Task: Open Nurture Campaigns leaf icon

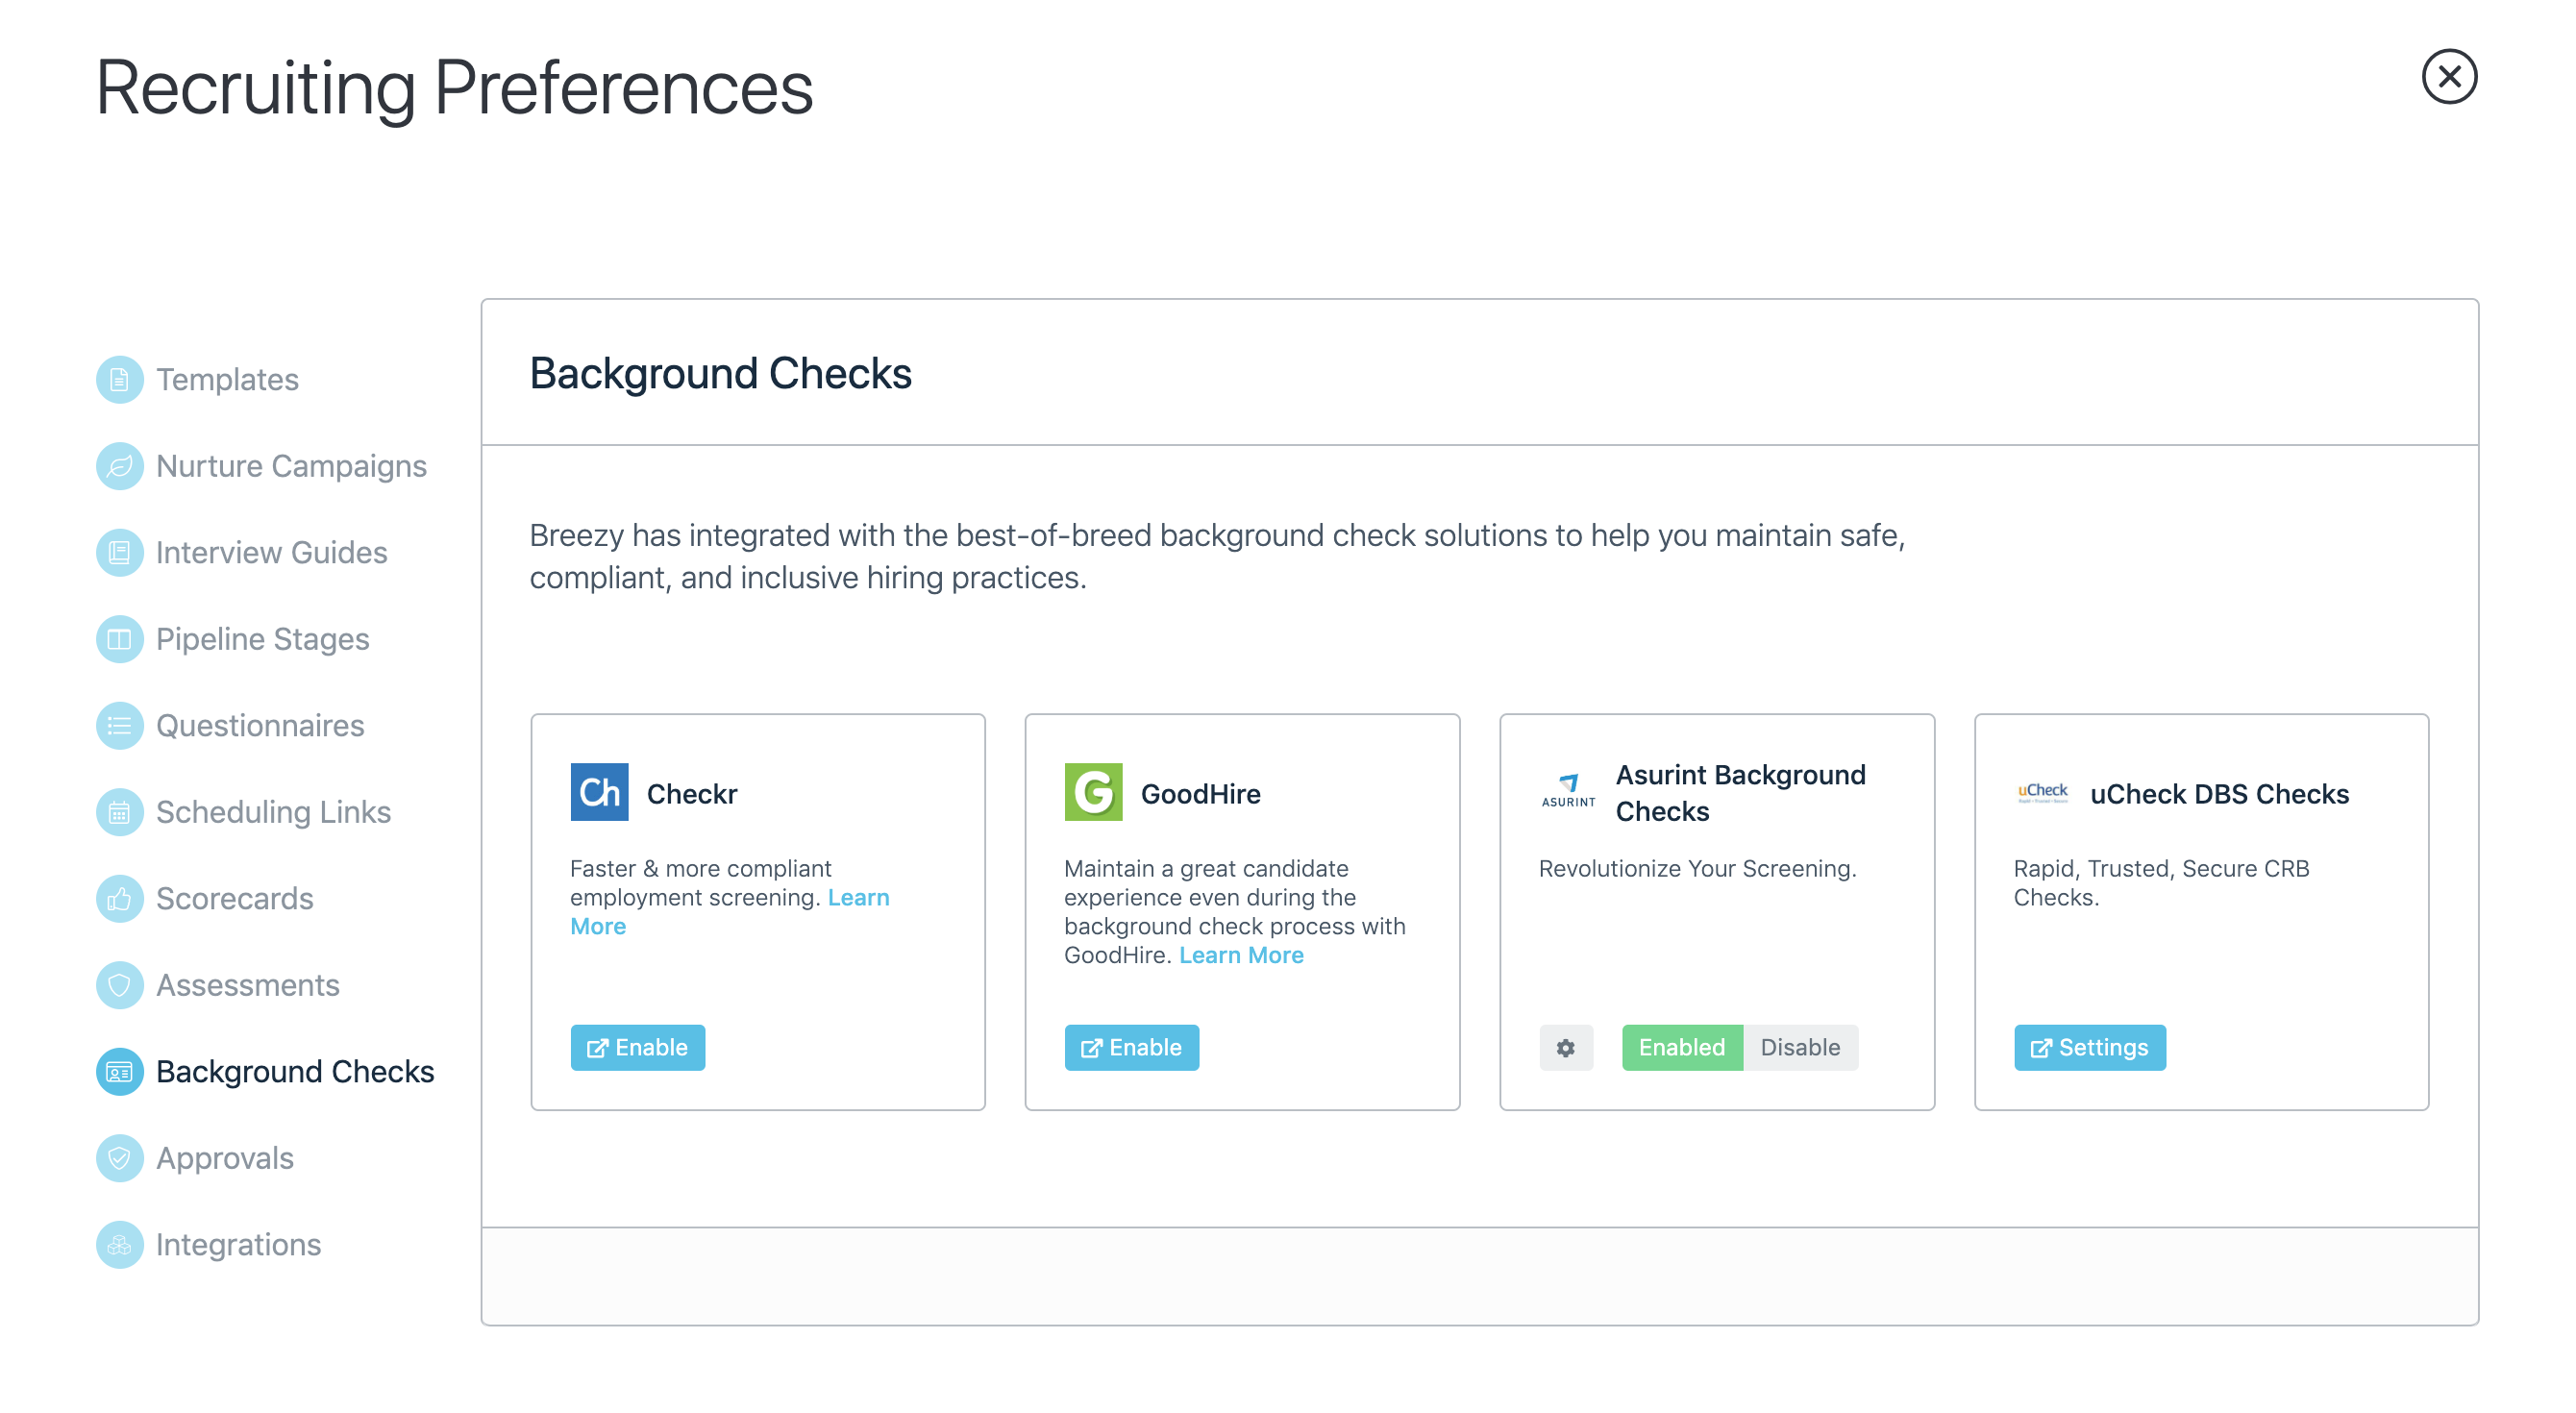Action: coord(119,466)
